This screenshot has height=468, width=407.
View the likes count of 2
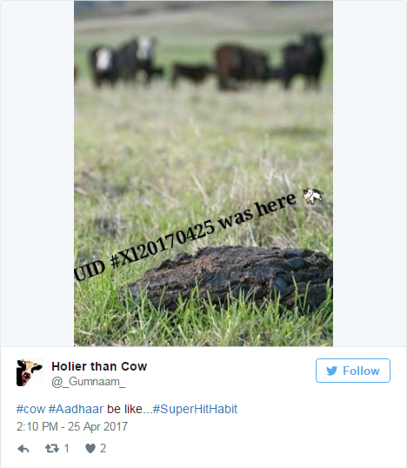103,448
